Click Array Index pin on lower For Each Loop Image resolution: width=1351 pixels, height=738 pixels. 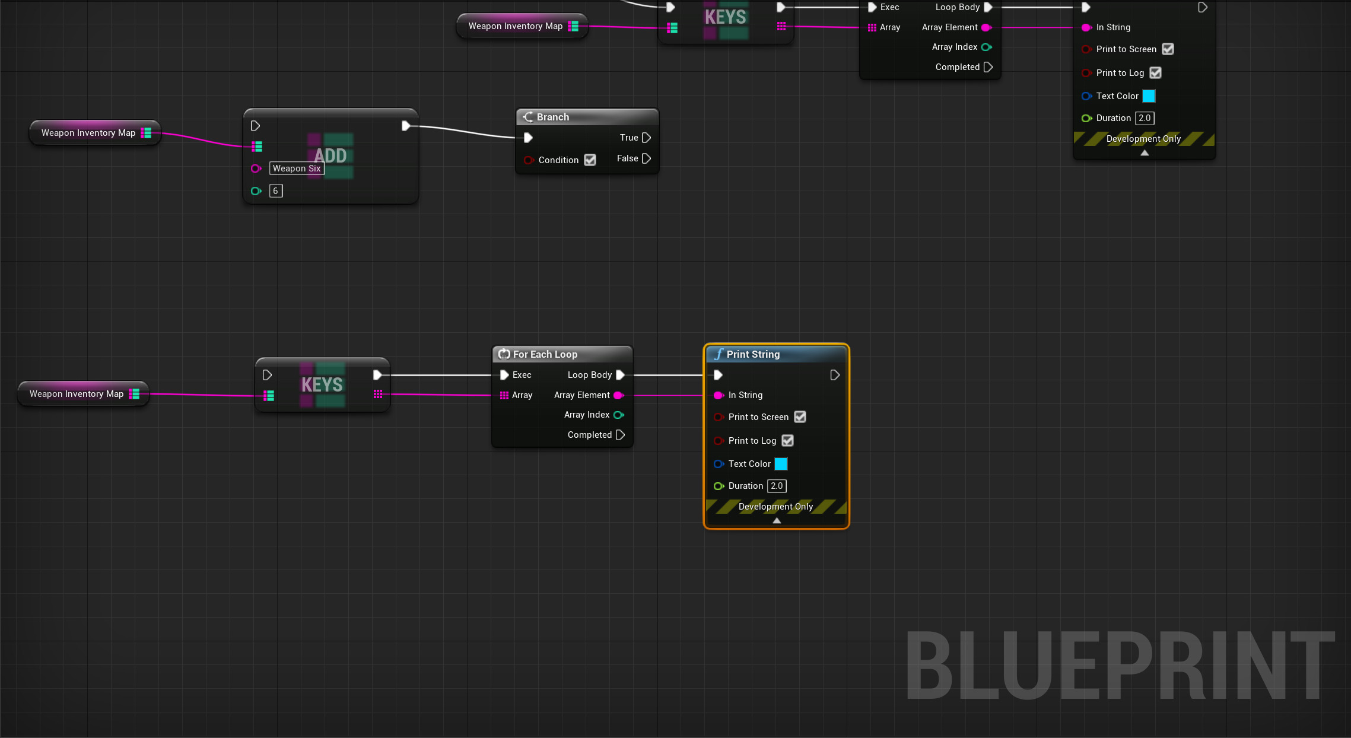(619, 415)
